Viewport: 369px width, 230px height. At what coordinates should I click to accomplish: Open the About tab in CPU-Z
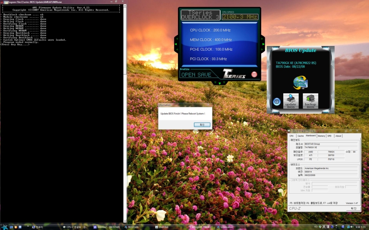[338, 136]
